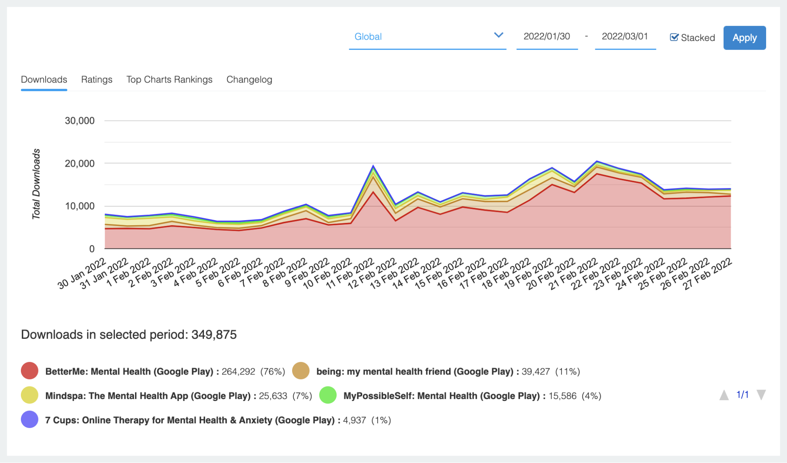Image resolution: width=787 pixels, height=463 pixels.
Task: Select the Downloads tab
Action: pos(44,79)
